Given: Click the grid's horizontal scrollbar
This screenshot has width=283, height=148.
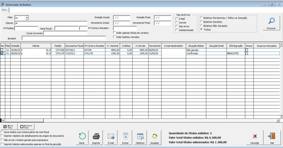Looking at the screenshot, I should [x=141, y=121].
